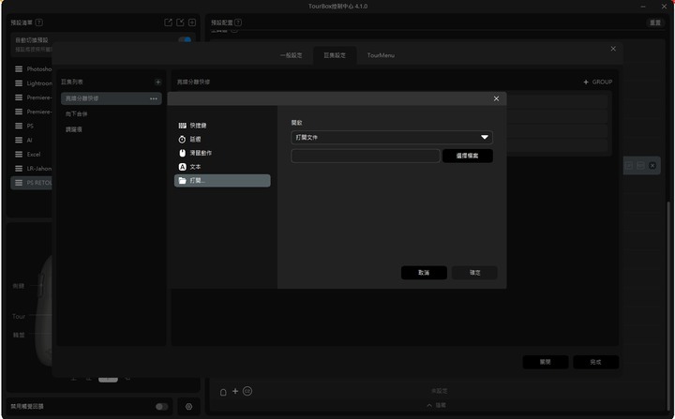
Task: Switch to the 巨集設定 tab
Action: coord(335,55)
